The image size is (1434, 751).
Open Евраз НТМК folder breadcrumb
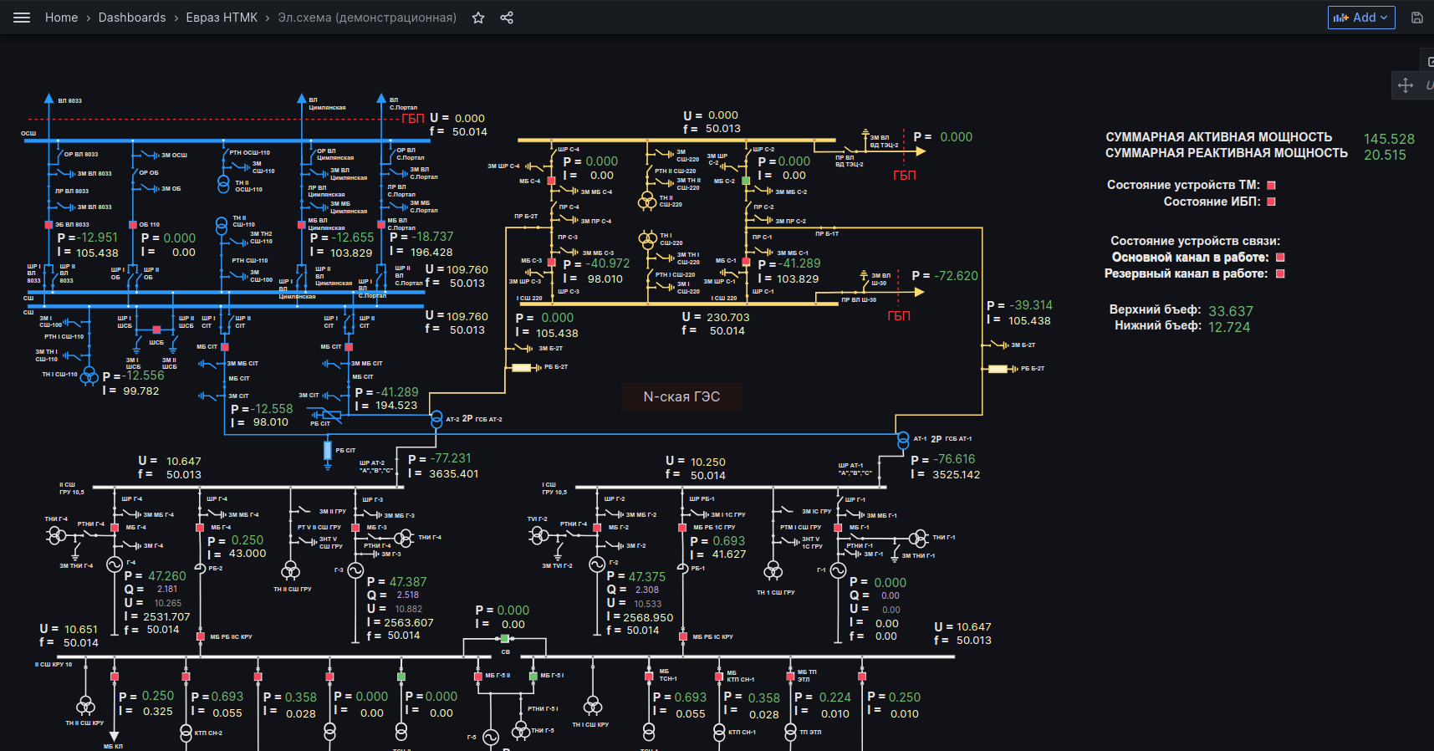pos(222,18)
